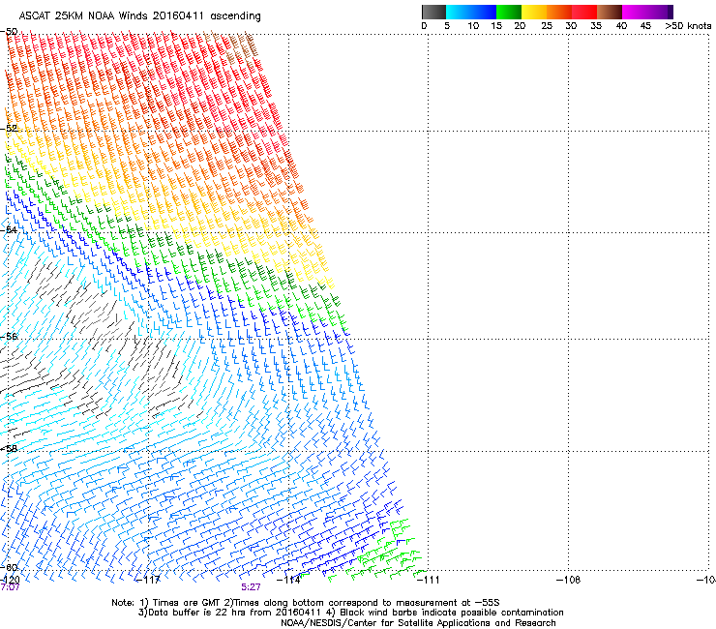This screenshot has width=716, height=629.
Task: Pick the yellow 20-25 knots legend segment
Action: (534, 12)
